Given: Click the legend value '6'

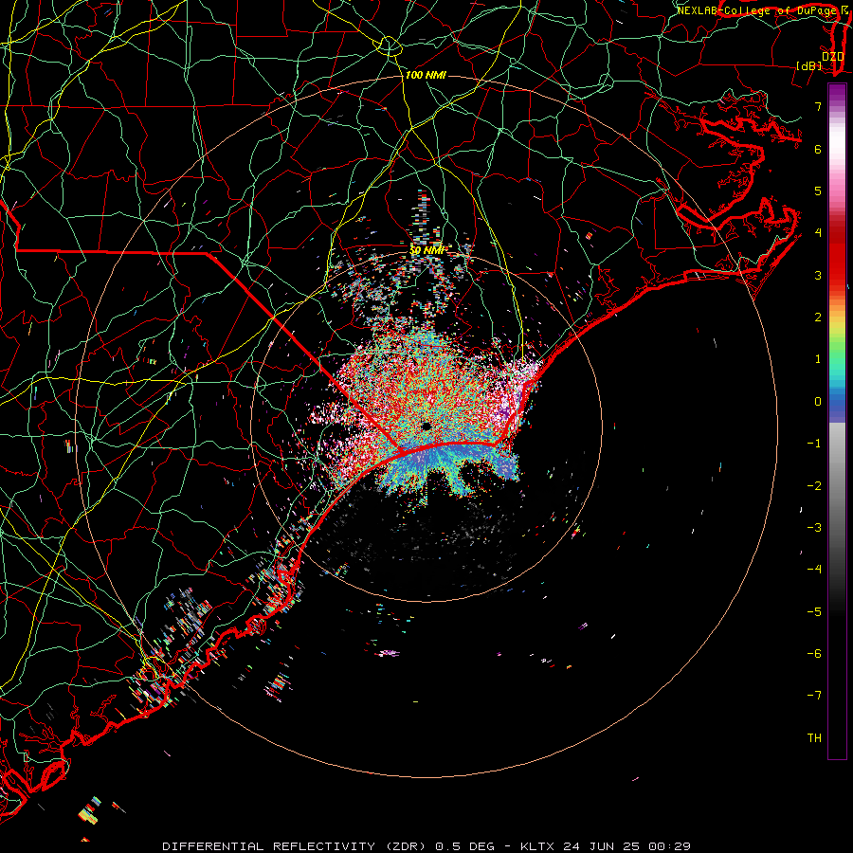Looking at the screenshot, I should [818, 149].
